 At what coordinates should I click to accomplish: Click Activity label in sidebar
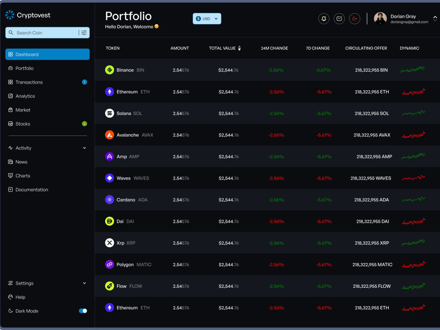pyautogui.click(x=23, y=148)
